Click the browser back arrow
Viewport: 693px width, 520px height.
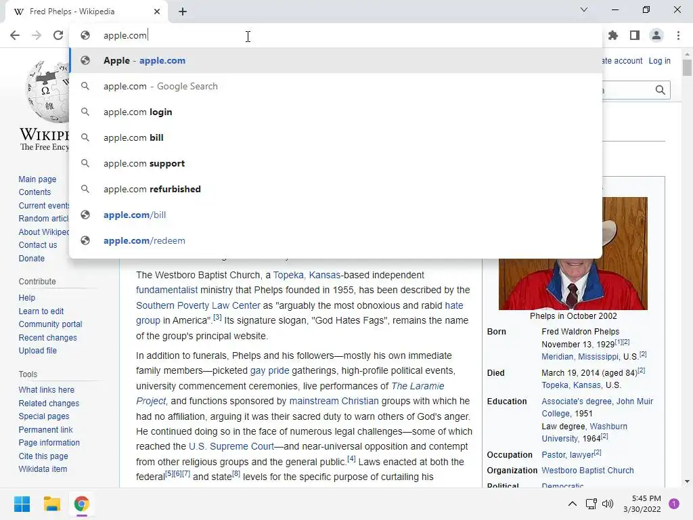tap(15, 35)
